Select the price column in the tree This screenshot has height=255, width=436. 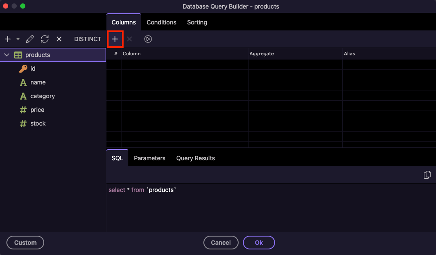tap(37, 110)
